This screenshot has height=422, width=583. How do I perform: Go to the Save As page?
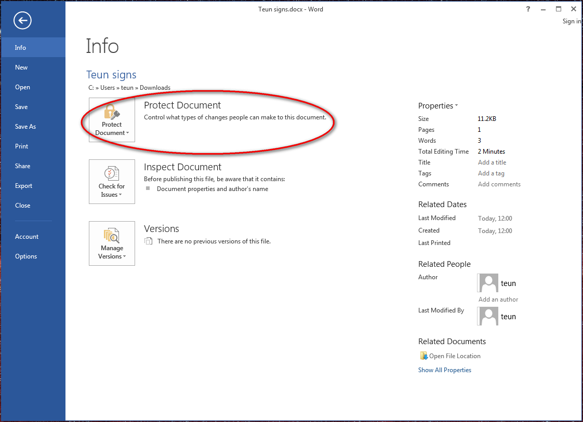[x=25, y=127]
